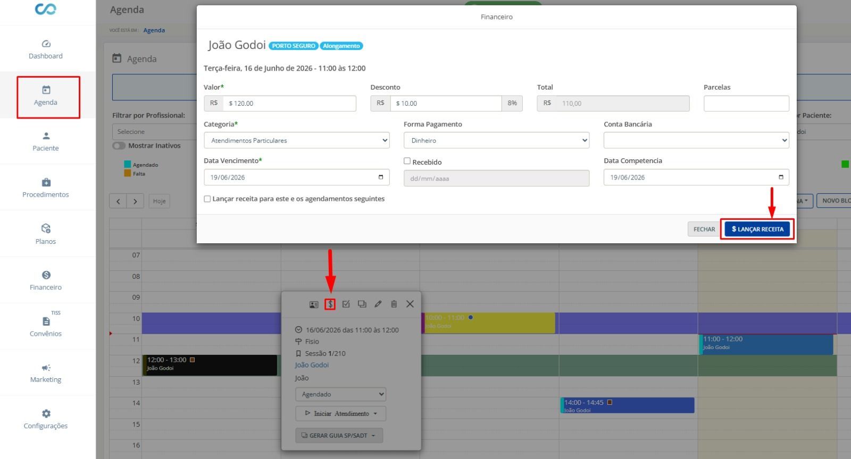The height and width of the screenshot is (459, 851).
Task: Click the dollar sign icon in appointment popup
Action: click(x=330, y=304)
